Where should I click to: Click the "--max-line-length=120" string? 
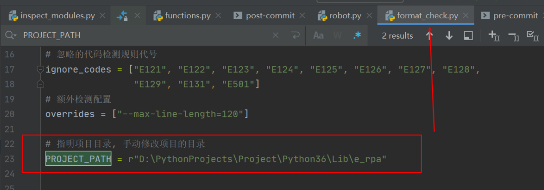point(180,114)
